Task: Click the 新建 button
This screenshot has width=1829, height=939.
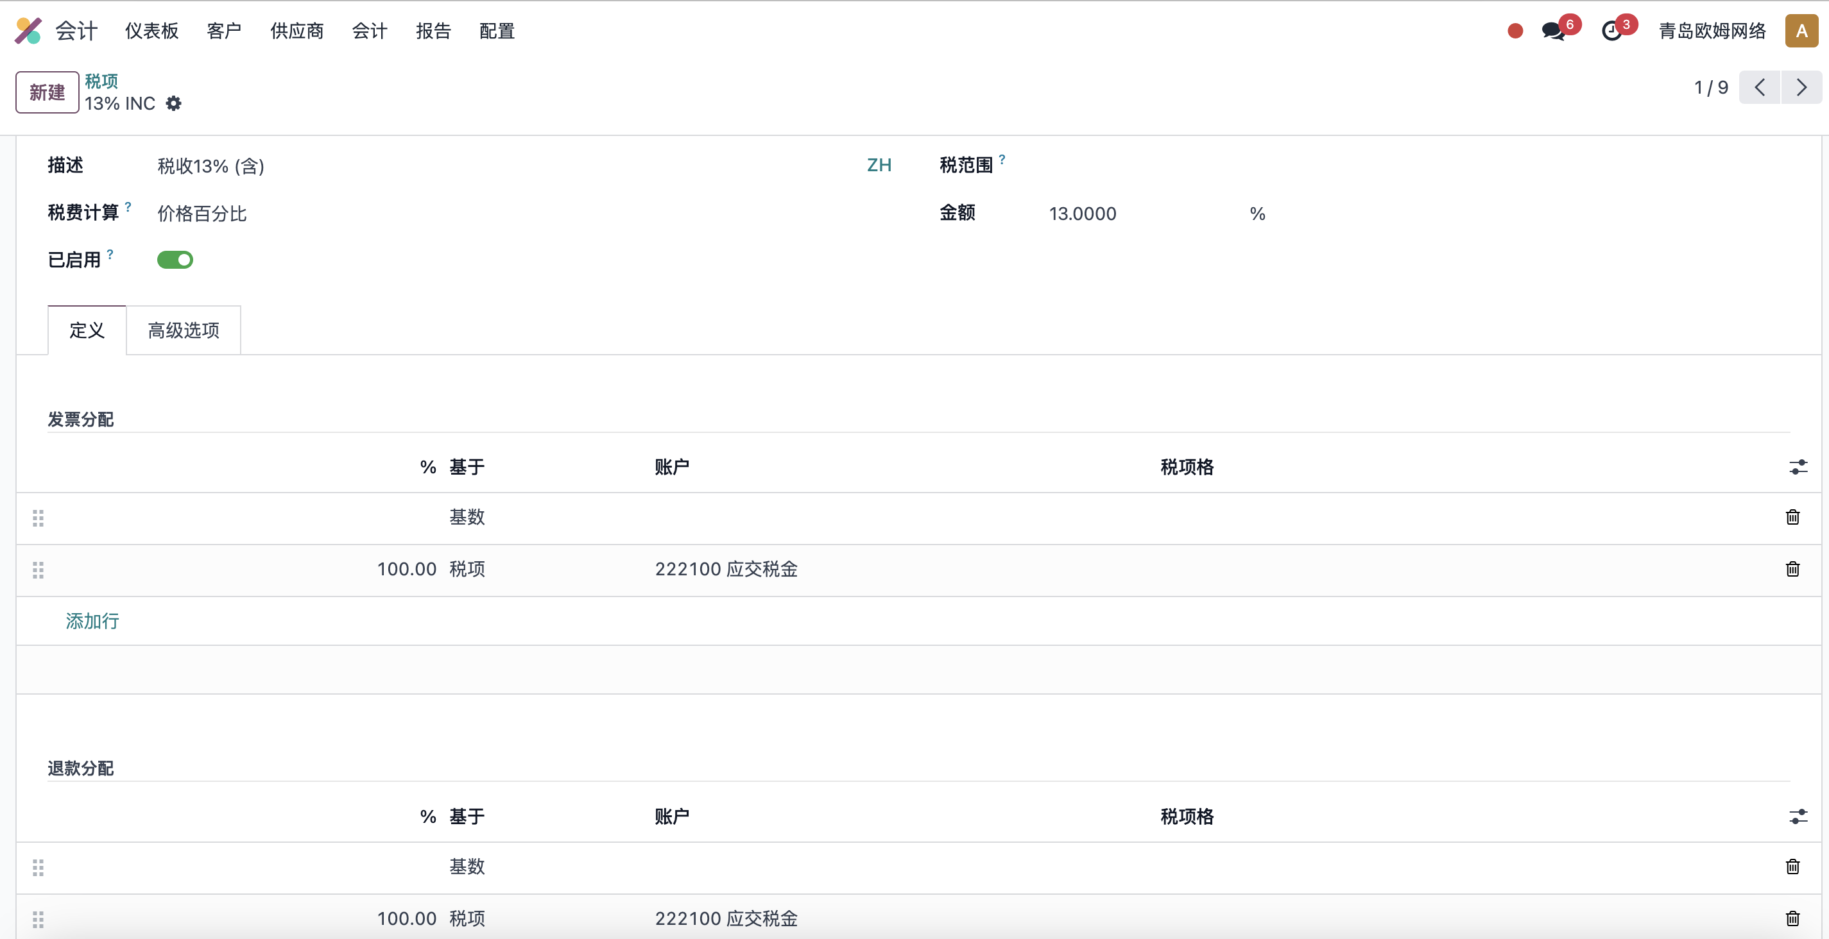Action: point(47,92)
